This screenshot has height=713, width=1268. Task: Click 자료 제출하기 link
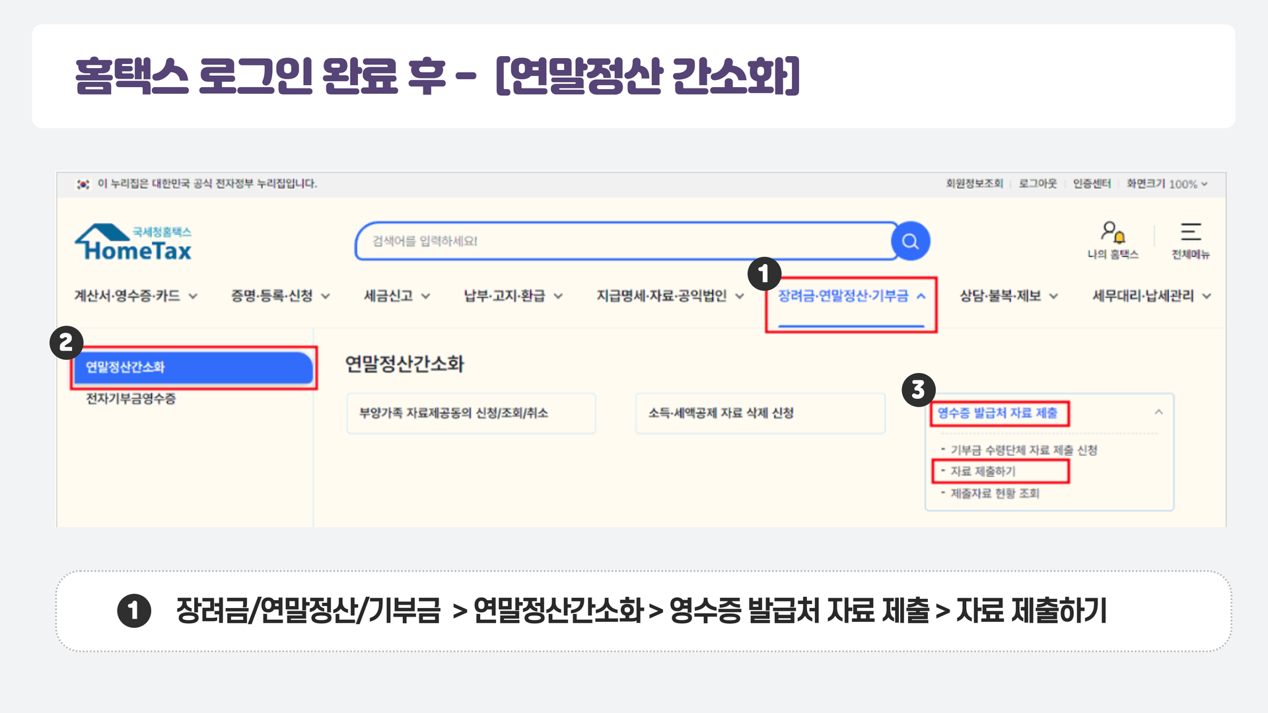(983, 471)
